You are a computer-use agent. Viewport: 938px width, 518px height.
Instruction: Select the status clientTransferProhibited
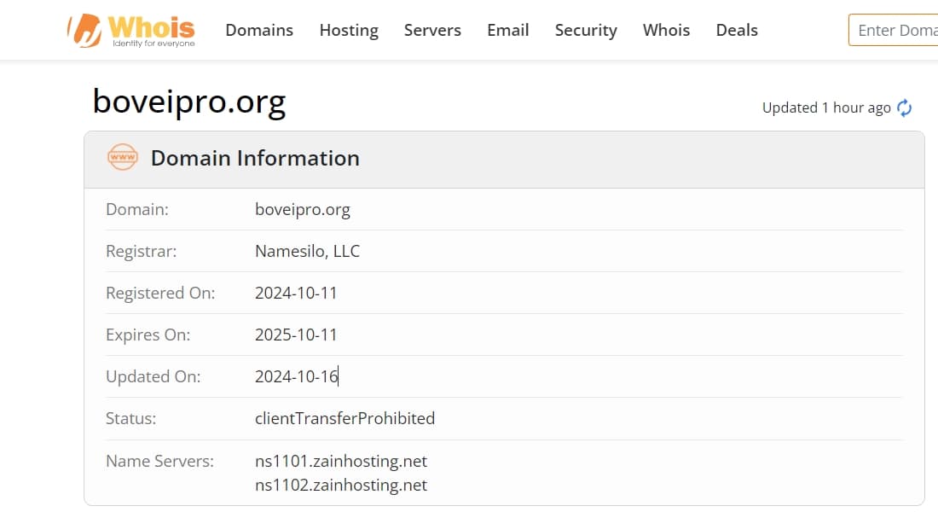[x=345, y=419]
